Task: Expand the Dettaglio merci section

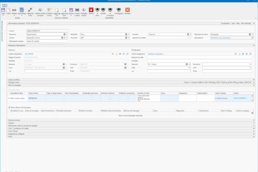Action: [254, 82]
